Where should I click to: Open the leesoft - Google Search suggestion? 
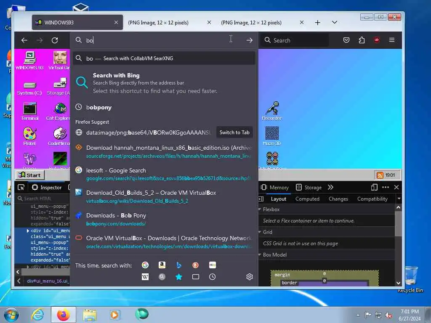coord(164,174)
